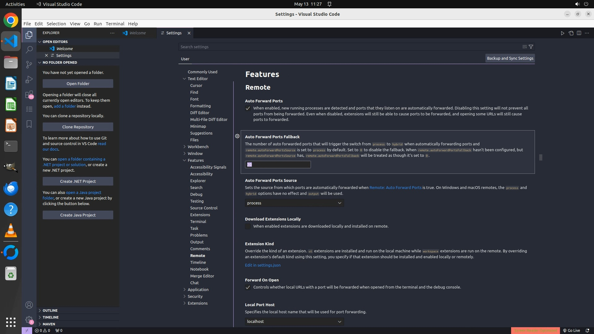Open the Search view in activity bar

[x=29, y=49]
